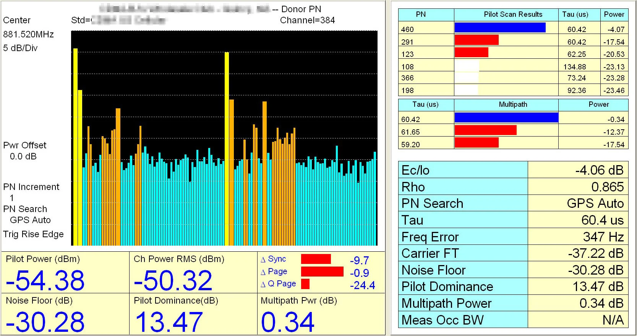Click the Tau value 60.4 us
The height and width of the screenshot is (336, 637).
click(x=603, y=220)
